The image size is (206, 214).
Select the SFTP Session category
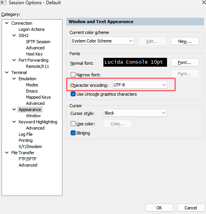38,42
